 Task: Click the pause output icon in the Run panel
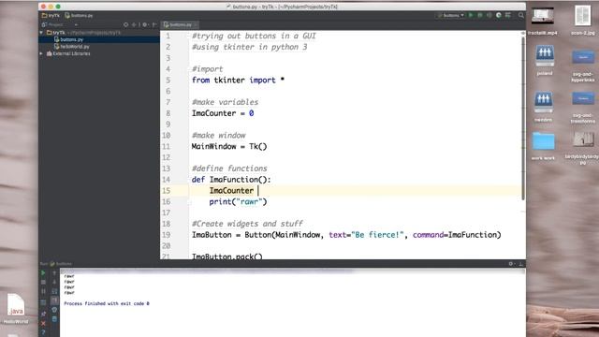[43, 291]
